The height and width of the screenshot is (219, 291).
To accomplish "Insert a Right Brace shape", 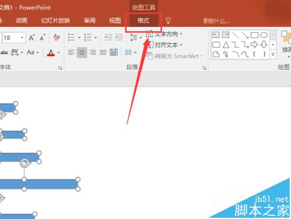I will click(x=264, y=54).
